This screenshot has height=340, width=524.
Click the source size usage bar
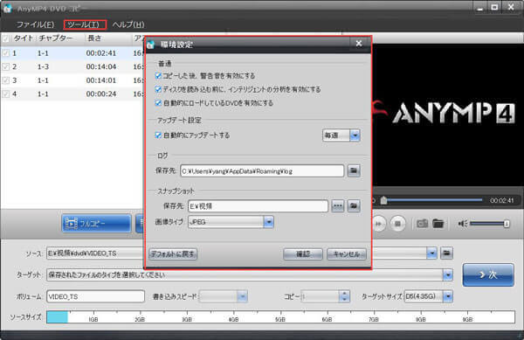point(280,317)
